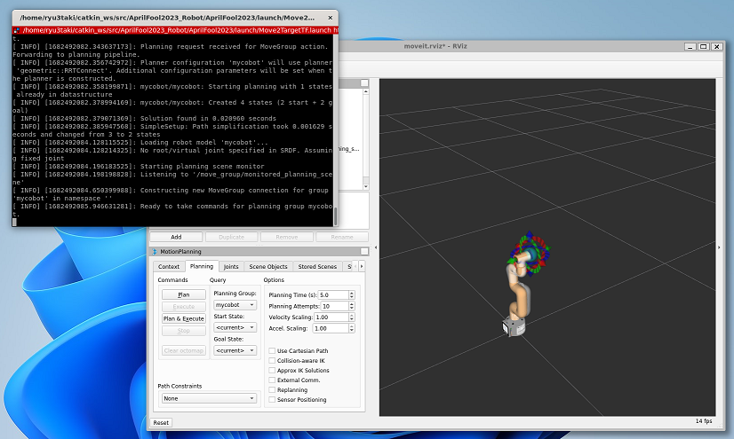Switch to the Joints tab
734x439 pixels.
pos(231,266)
